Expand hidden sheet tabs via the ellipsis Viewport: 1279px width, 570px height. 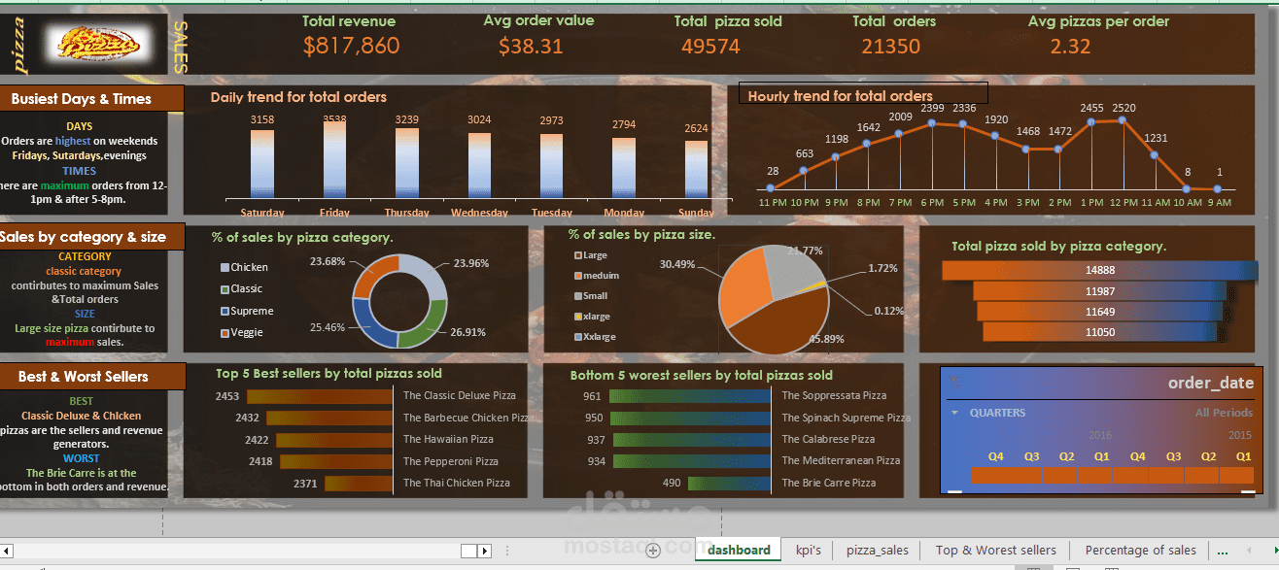[1222, 550]
